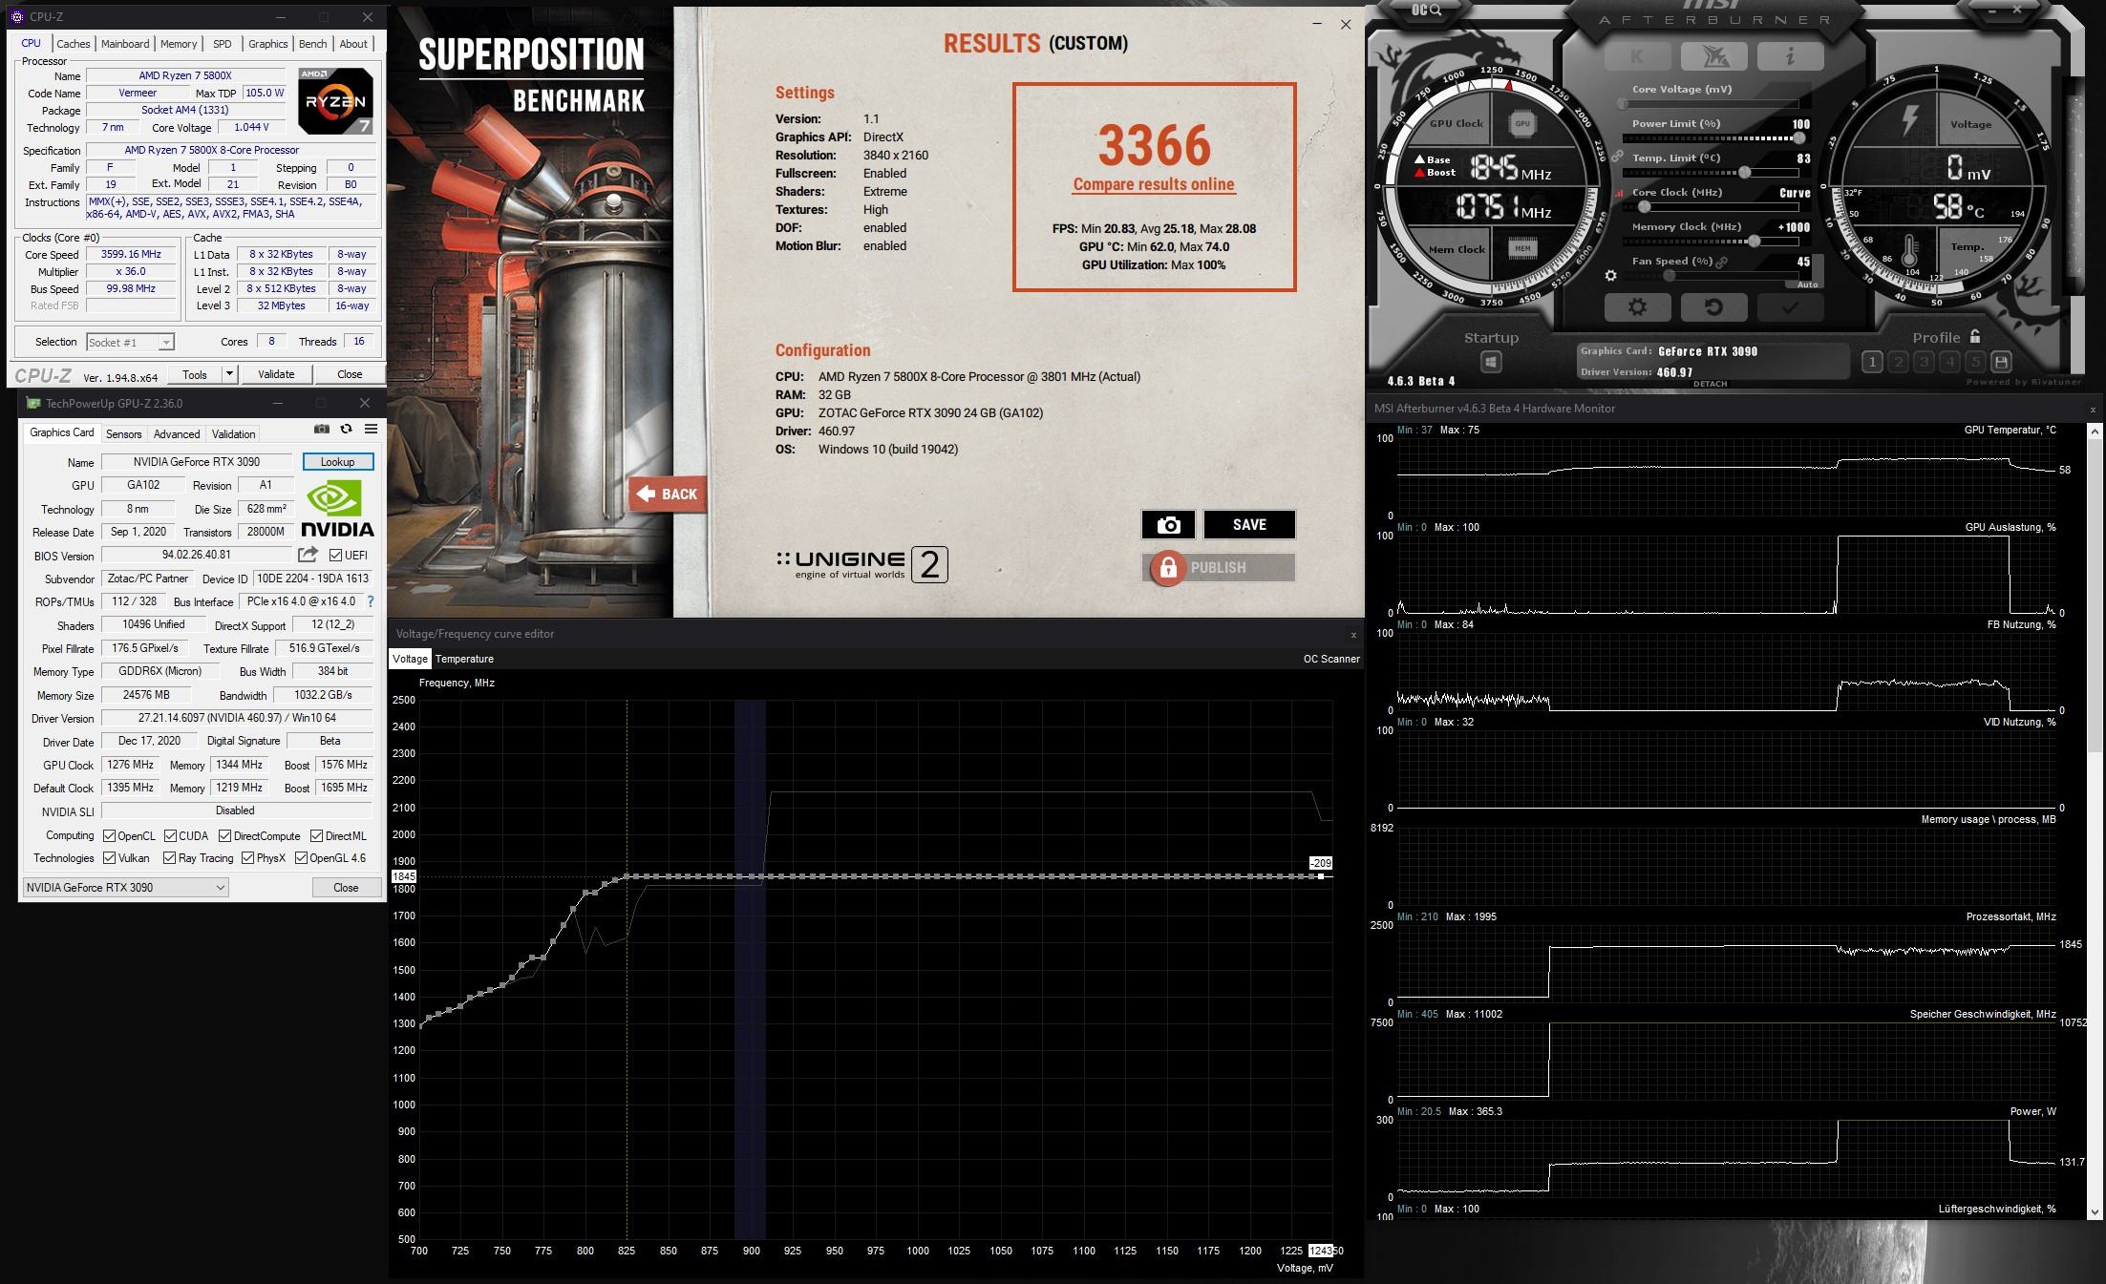Click the curve bars icon beside Core Clock
Image resolution: width=2106 pixels, height=1284 pixels.
[1619, 193]
